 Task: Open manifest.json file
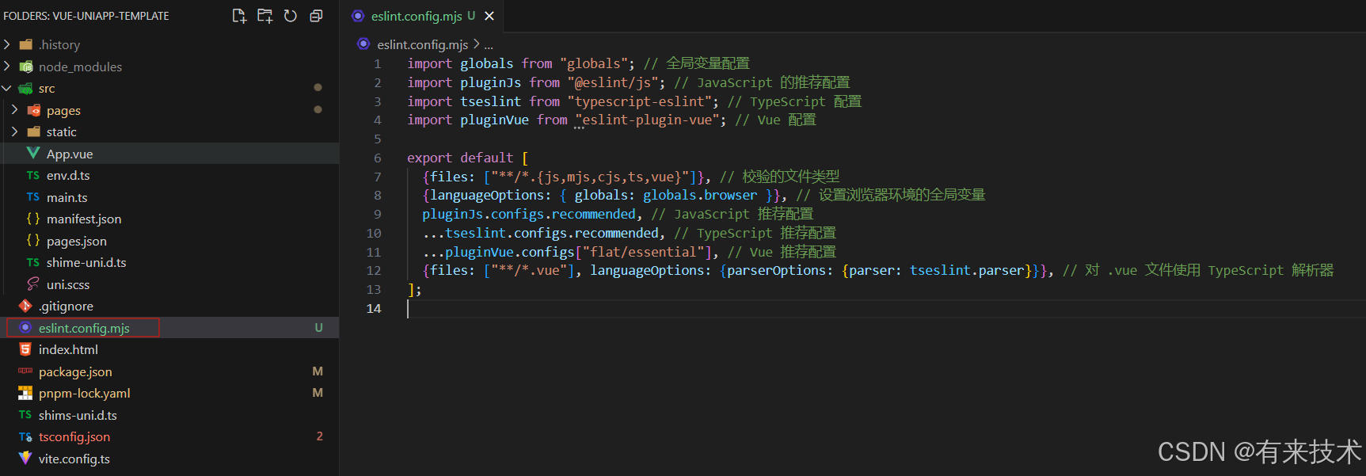[x=84, y=219]
